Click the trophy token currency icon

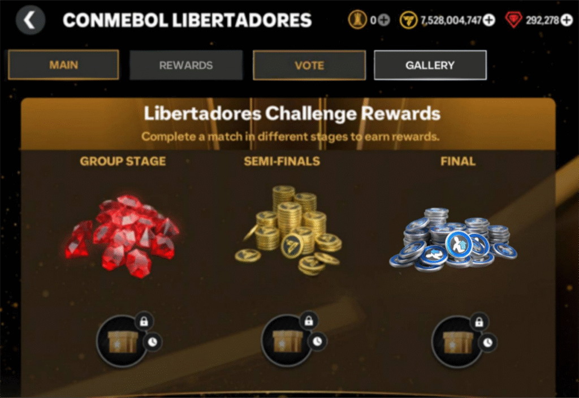[x=357, y=20]
